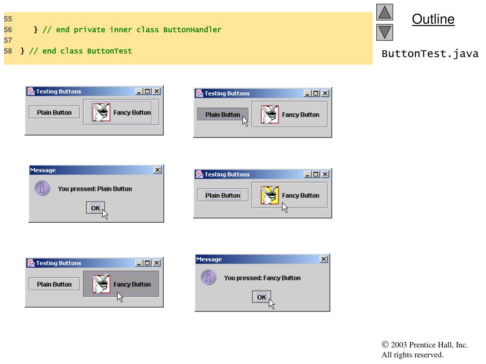
Task: Close the window containing the pressed Plain Button
Action: (x=325, y=93)
